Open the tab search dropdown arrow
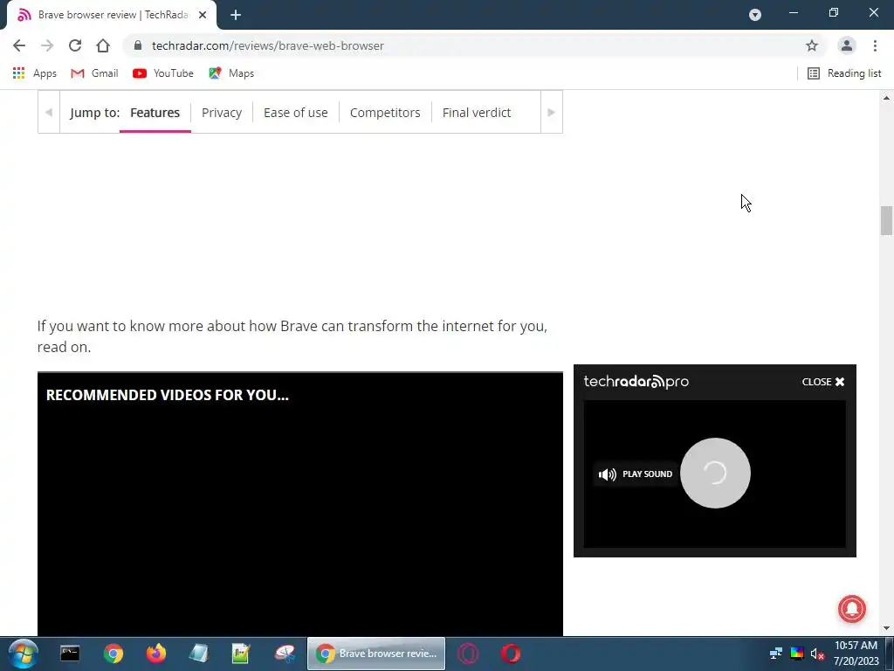This screenshot has width=894, height=671. click(x=755, y=15)
